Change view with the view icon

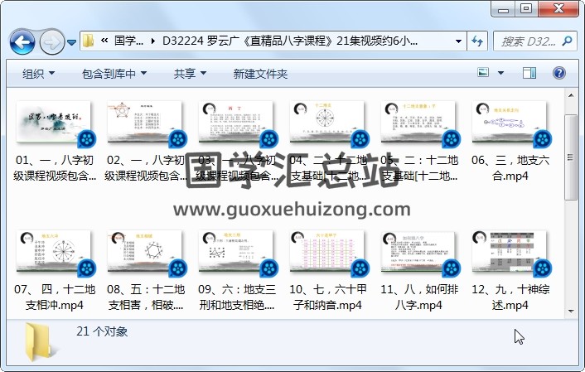[483, 72]
